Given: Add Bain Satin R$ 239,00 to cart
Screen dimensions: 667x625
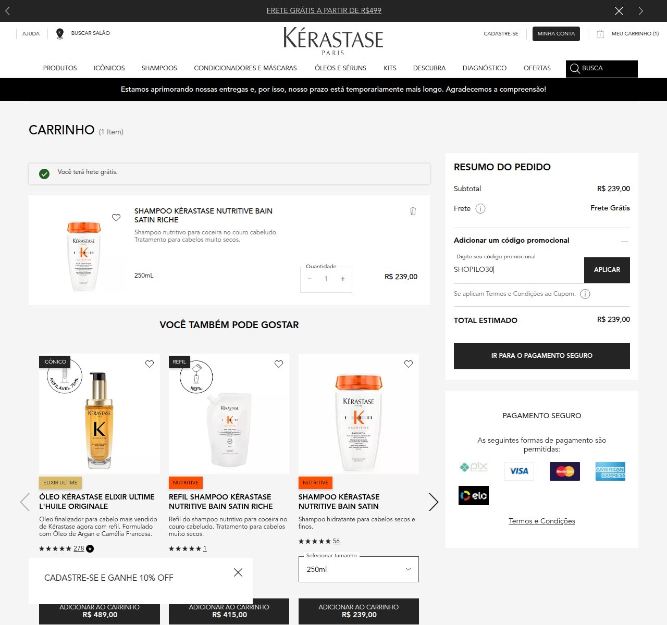Looking at the screenshot, I should (359, 611).
